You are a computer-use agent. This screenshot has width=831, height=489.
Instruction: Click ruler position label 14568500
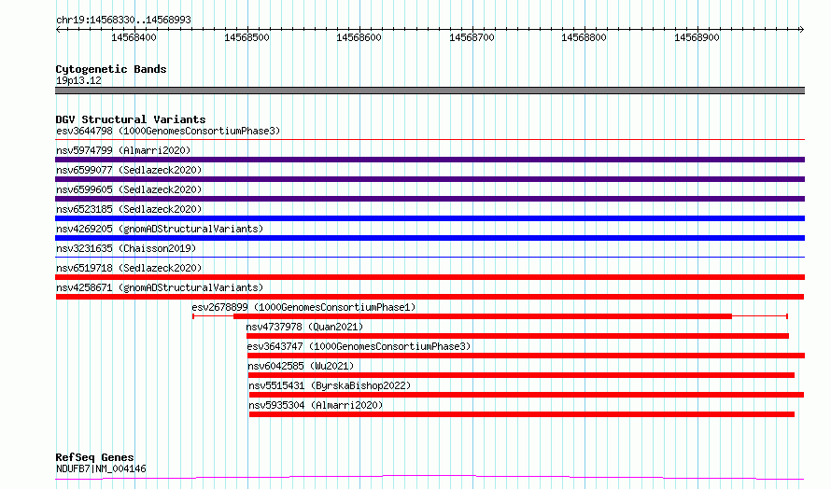point(246,37)
